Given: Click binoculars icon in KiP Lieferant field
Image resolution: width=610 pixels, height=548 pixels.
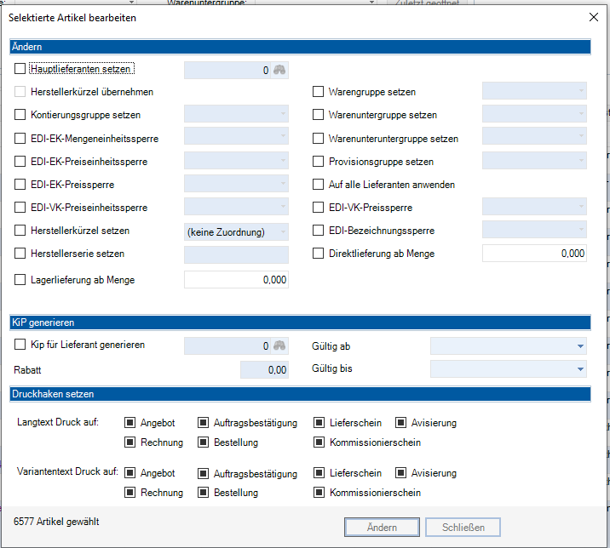Looking at the screenshot, I should [280, 345].
